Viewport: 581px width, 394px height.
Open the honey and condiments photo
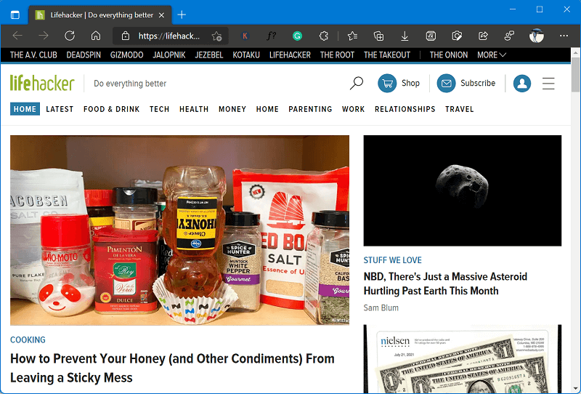tap(179, 230)
